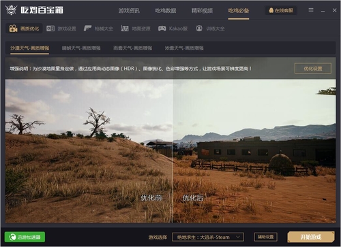Open the 画质优化 picture quality section

pos(24,29)
